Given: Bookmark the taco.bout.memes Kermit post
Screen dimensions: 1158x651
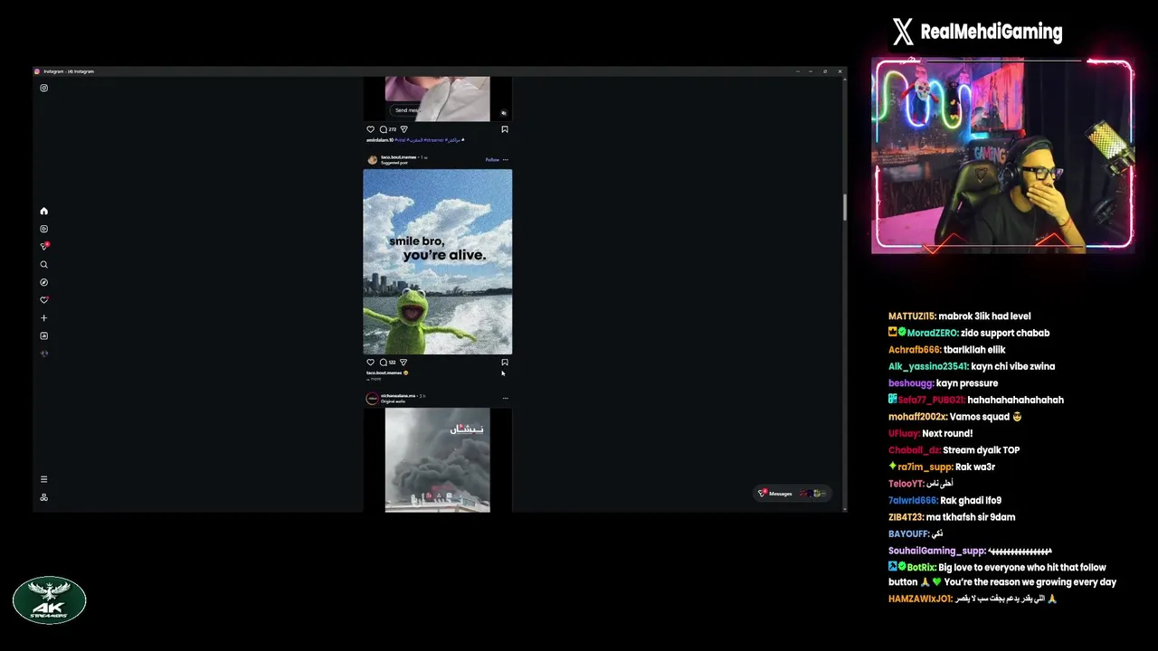Looking at the screenshot, I should [505, 362].
